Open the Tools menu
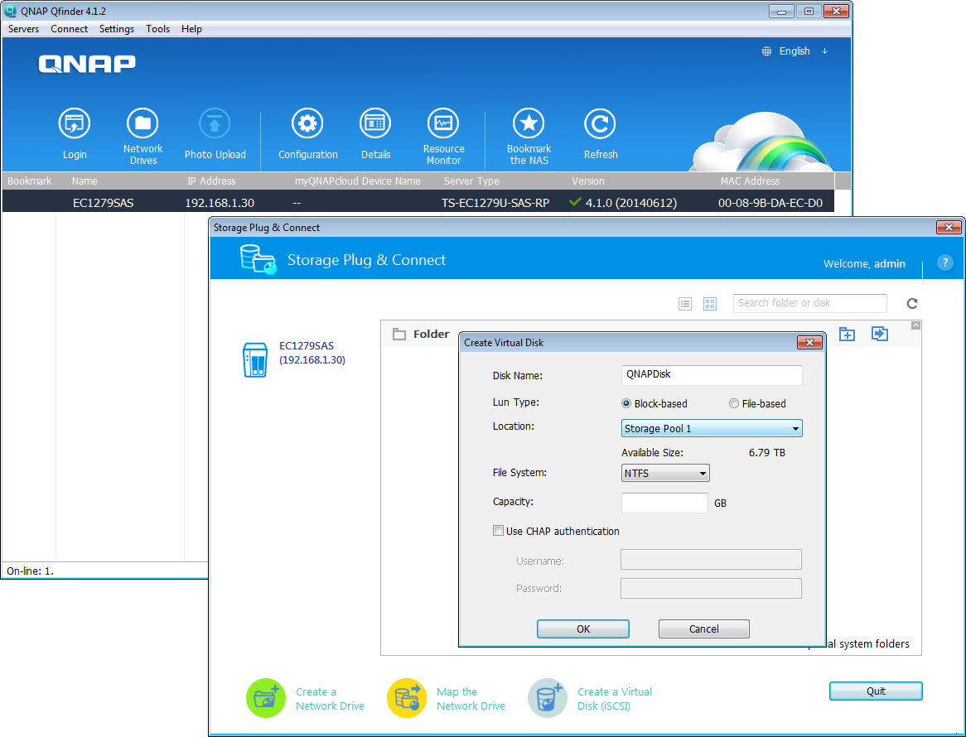The width and height of the screenshot is (966, 737). pyautogui.click(x=157, y=28)
